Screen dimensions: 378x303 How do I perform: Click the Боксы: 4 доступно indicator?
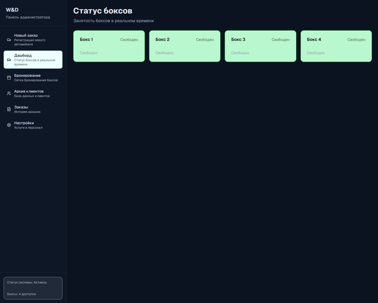[22, 294]
